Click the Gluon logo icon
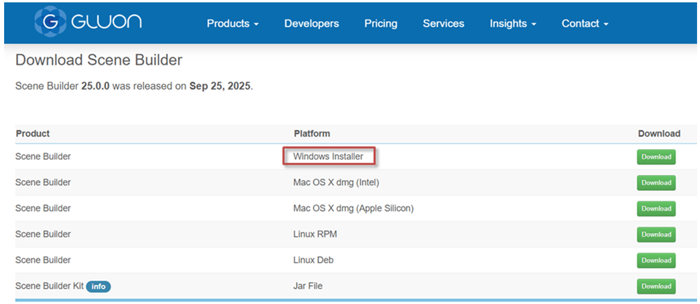This screenshot has width=700, height=304. (50, 22)
